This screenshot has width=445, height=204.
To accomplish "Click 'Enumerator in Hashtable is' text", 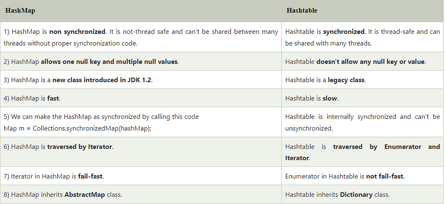I will coord(325,176).
